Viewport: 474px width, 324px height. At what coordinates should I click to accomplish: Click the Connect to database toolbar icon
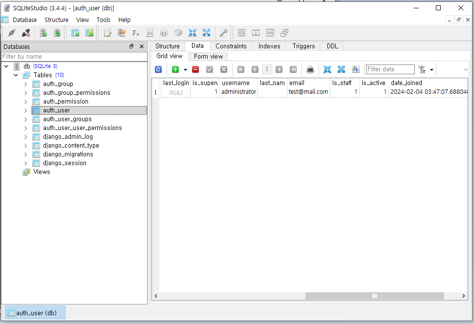(12, 33)
